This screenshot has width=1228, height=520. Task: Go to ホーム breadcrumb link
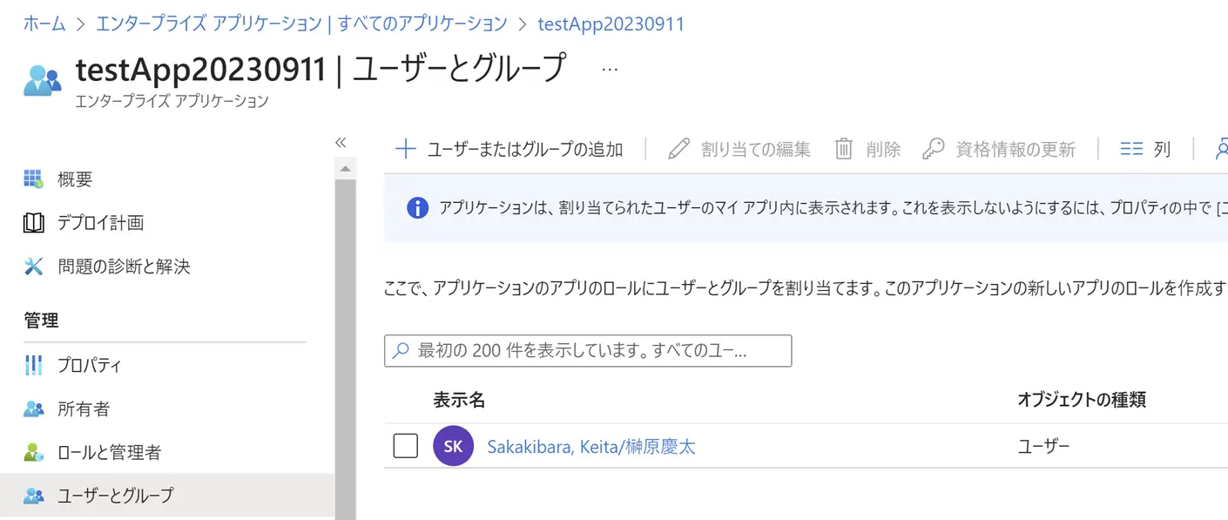click(44, 24)
